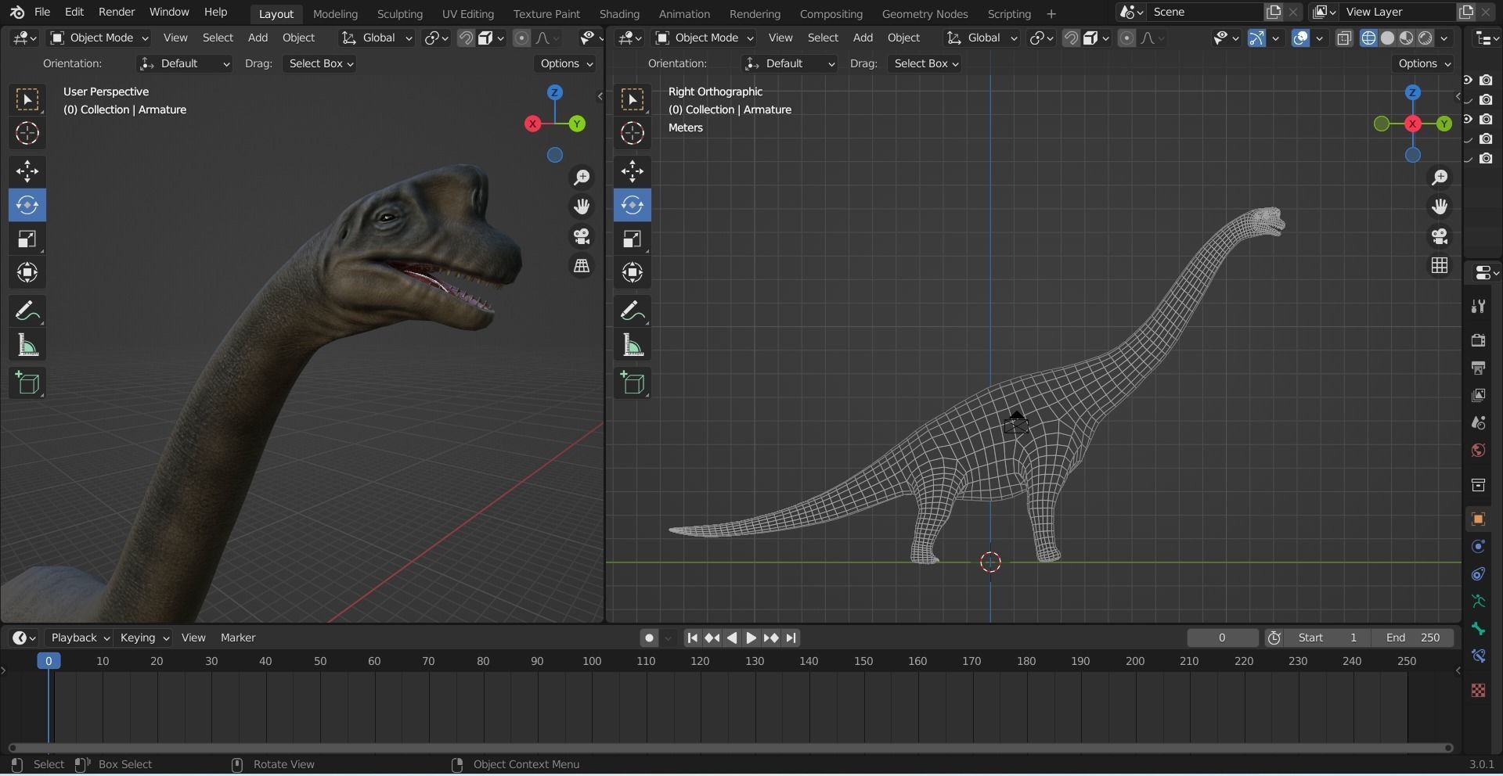This screenshot has width=1503, height=776.
Task: Select the Rotate tool in right viewport
Action: click(633, 205)
